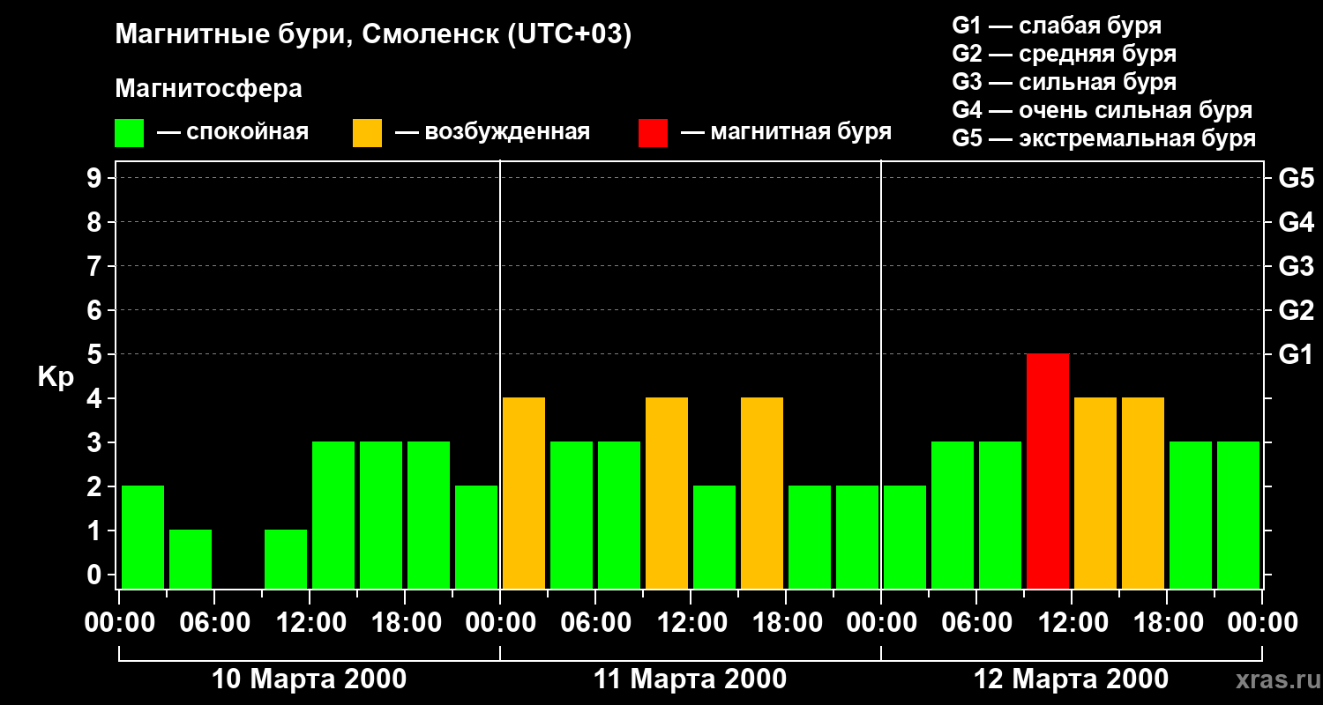Click the G5 label on right axis

(1296, 178)
